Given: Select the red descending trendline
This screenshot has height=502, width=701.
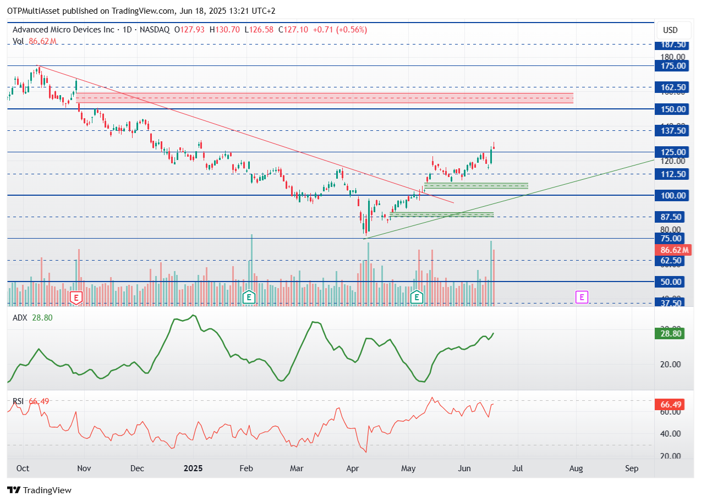Looking at the screenshot, I should coord(245,135).
